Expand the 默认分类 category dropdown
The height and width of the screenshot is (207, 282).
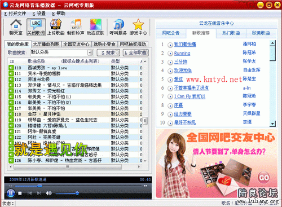tap(90, 52)
